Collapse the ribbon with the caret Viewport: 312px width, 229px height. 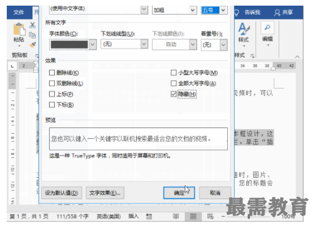[x=297, y=57]
